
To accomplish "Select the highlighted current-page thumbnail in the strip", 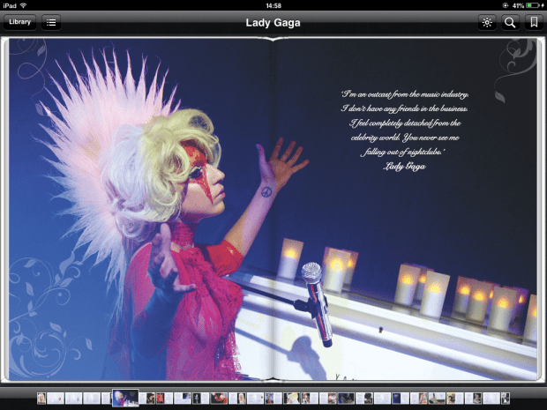I will point(125,399).
